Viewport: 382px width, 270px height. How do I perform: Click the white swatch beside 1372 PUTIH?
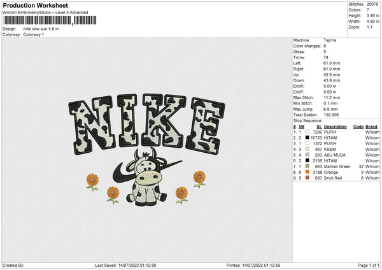pos(308,143)
